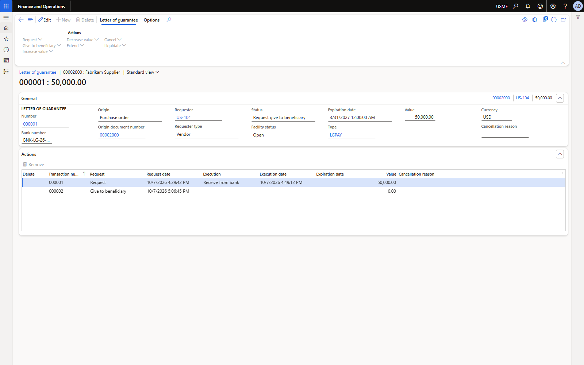
Task: Search actions with magnifier next to Options
Action: pos(169,20)
